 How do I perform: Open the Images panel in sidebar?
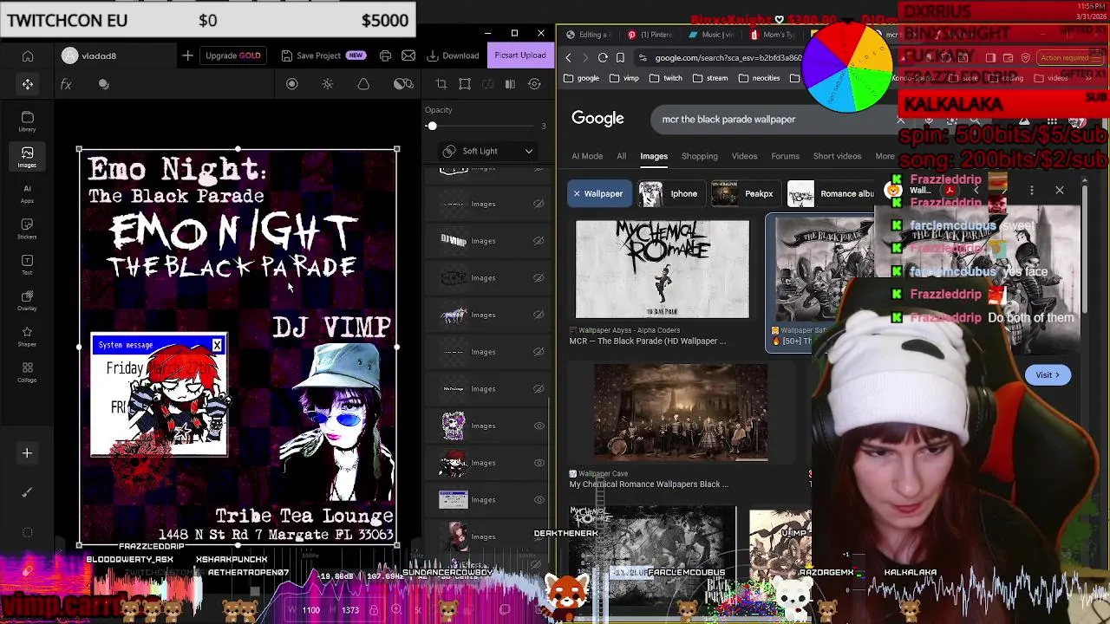27,157
